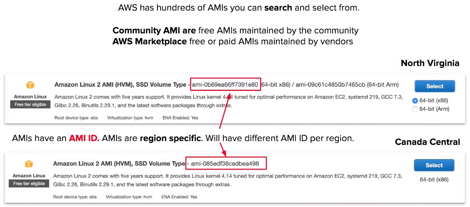Select the 64-bit (x86) radio button
Viewport: 470px width, 207px height.
pyautogui.click(x=415, y=101)
